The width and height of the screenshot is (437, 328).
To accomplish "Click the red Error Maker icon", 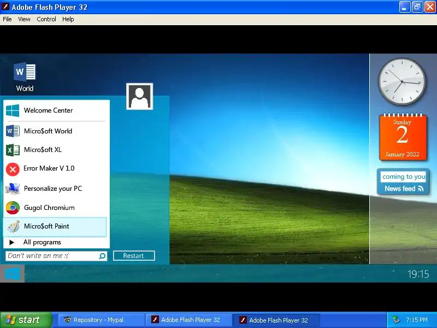I will click(x=13, y=169).
